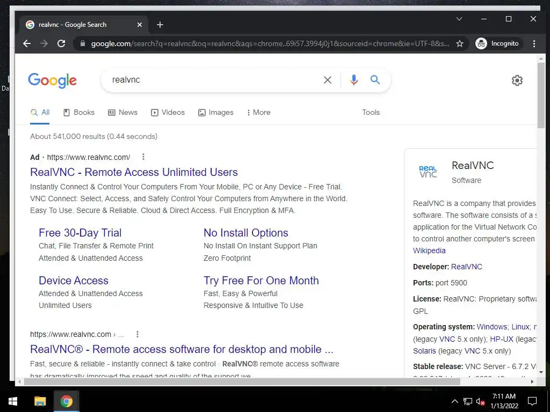550x412 pixels.
Task: Click the muted volume icon in the tray
Action: pyautogui.click(x=480, y=401)
